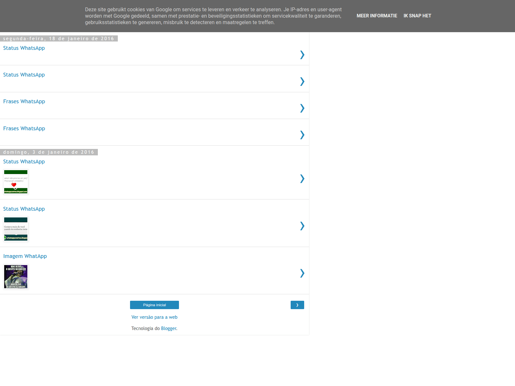Open Status WhatsApp title above the heart thumbnail

[x=24, y=161]
